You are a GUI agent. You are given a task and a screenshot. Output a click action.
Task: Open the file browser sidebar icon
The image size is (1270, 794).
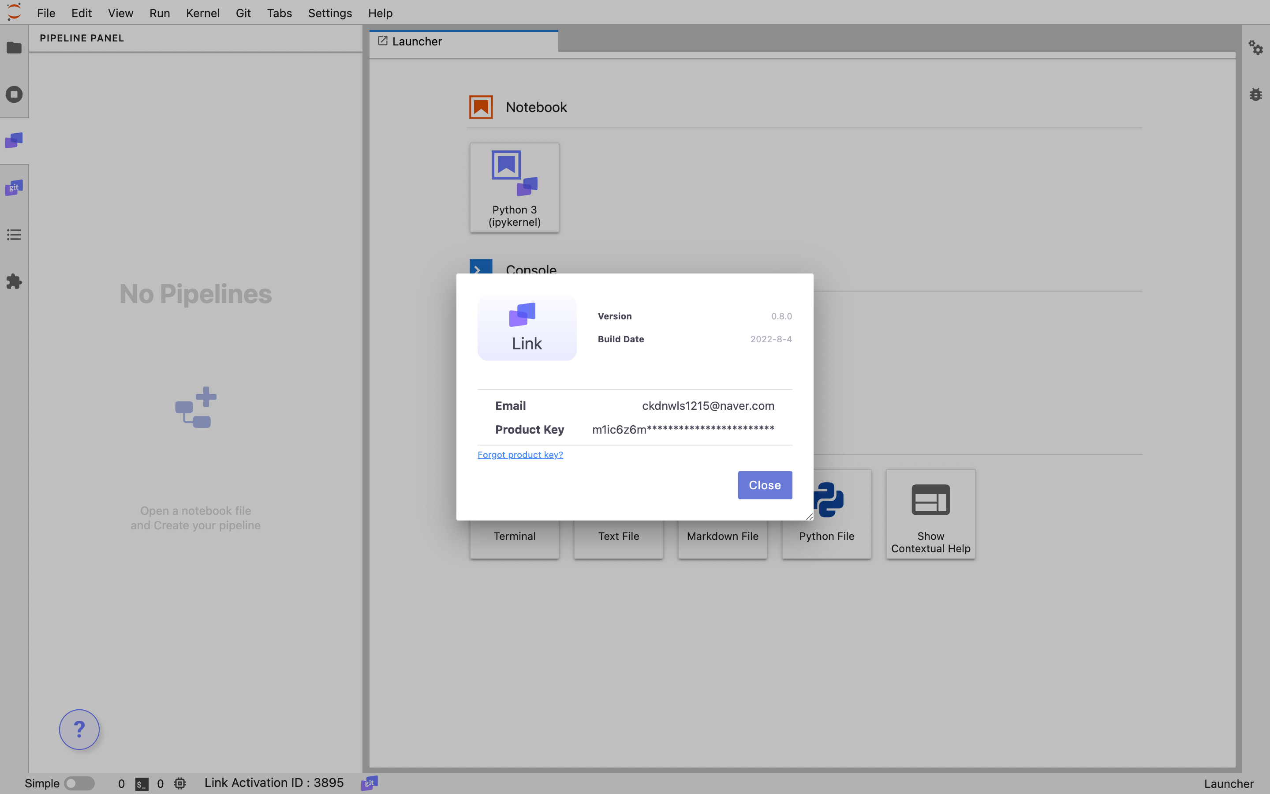click(x=14, y=48)
